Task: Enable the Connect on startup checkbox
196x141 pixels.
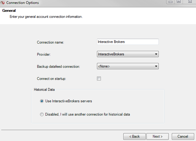Action: click(99, 79)
